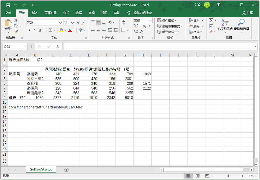
Task: Open number format dropdown 常规
Action: coord(150,21)
